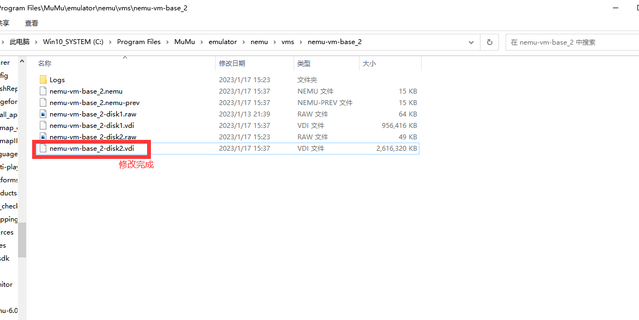Viewport: 639px width, 320px height.
Task: Refresh the current folder view
Action: (x=490, y=42)
